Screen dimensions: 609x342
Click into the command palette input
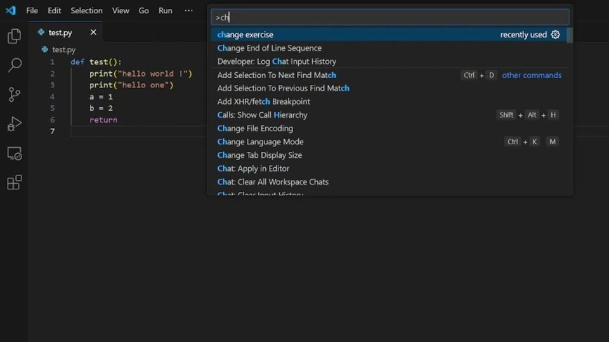click(390, 17)
